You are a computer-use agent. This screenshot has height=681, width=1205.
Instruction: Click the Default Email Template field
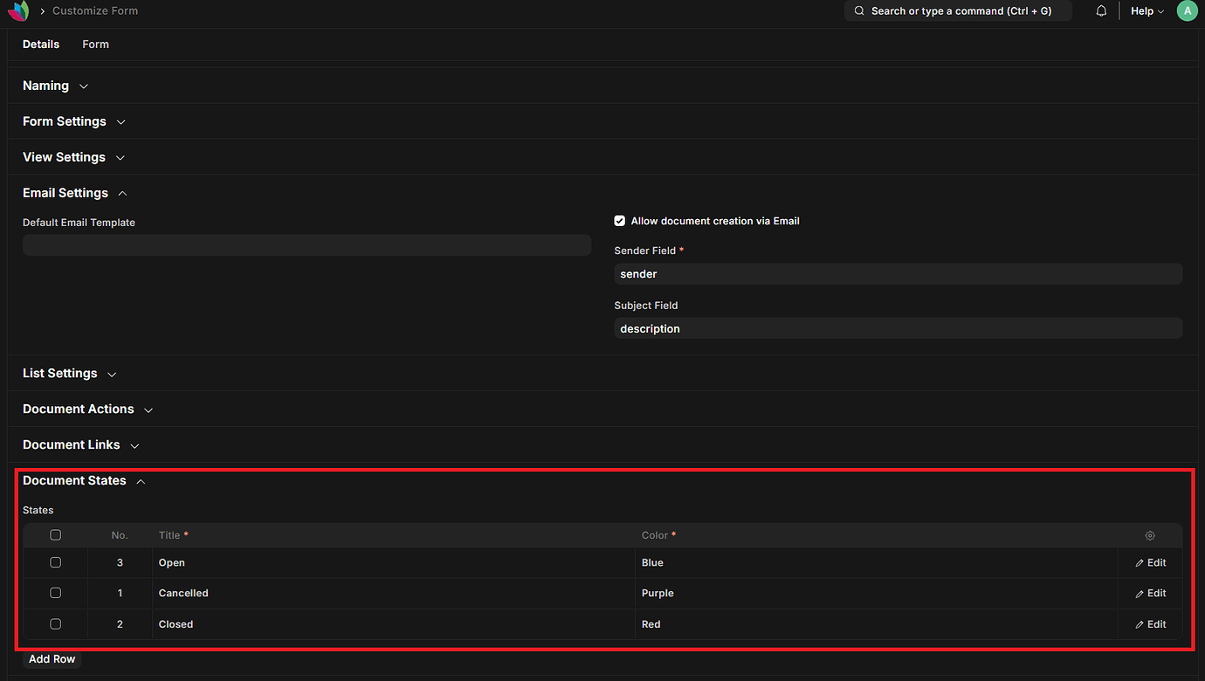307,244
